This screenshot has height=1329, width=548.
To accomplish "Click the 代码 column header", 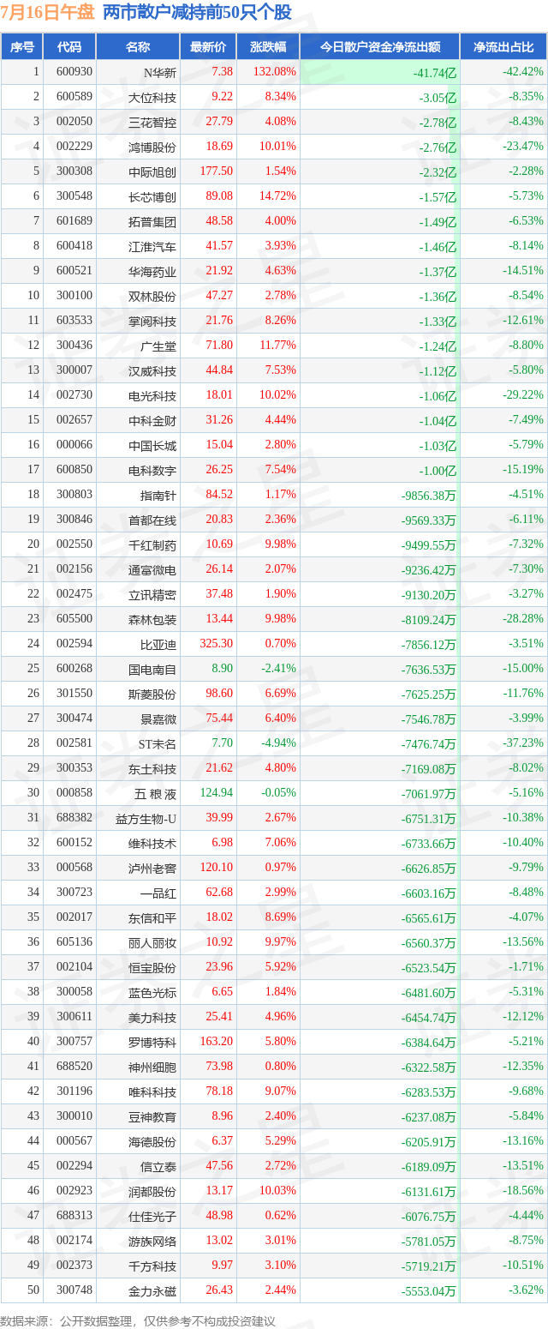I will 69,47.
